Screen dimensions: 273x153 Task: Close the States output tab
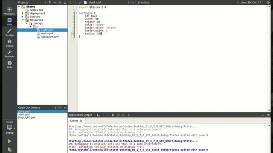(x=81, y=121)
